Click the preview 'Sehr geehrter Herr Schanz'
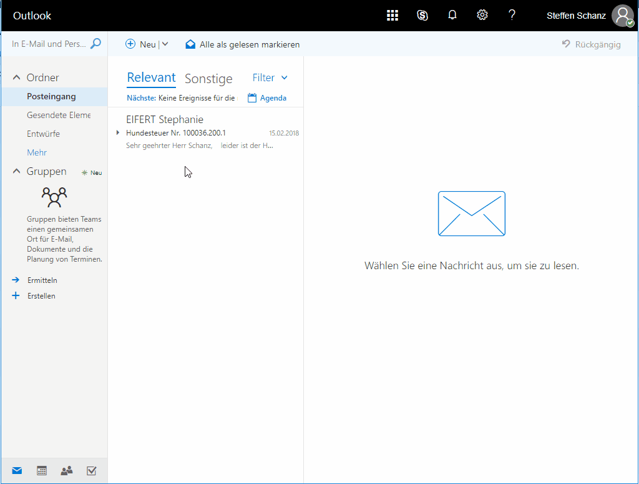639x484 pixels. 169,146
